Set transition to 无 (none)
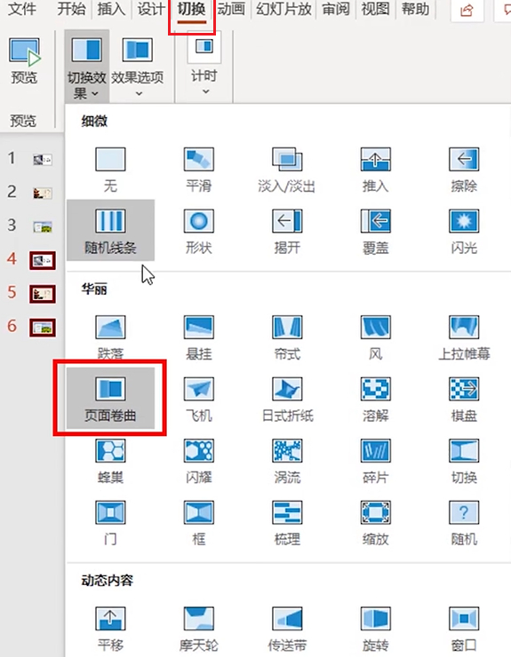Viewport: 511px width, 657px height. [110, 169]
